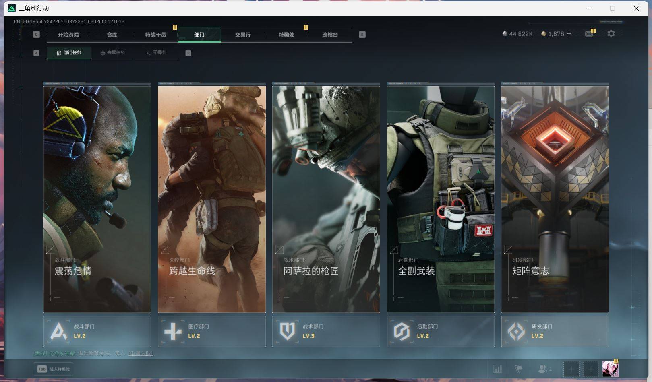The height and width of the screenshot is (382, 652).
Task: Click the Tab 进入特勤处 button
Action: coord(54,369)
